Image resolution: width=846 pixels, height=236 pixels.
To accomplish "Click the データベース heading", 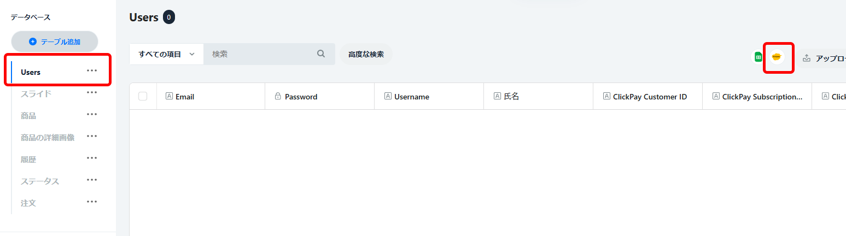I will coord(30,17).
